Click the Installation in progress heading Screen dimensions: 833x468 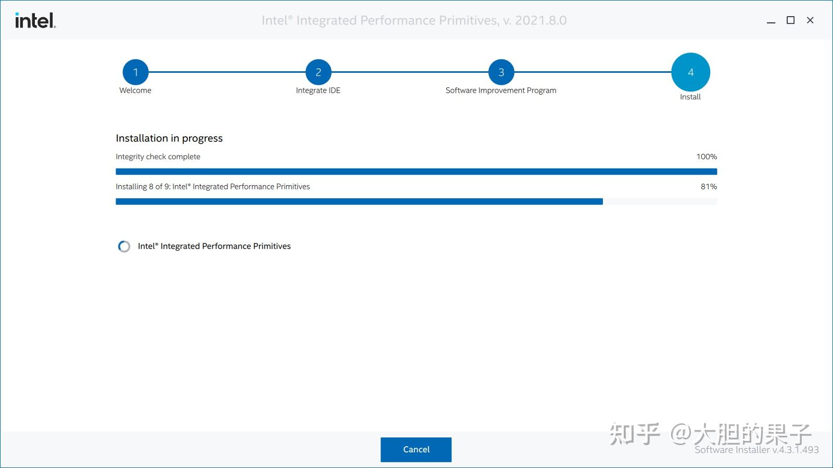(169, 138)
